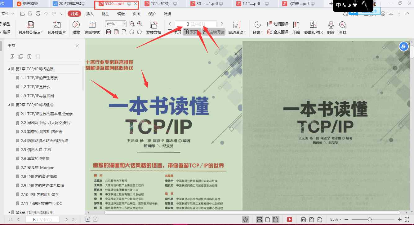Image resolution: width=414 pixels, height=225 pixels.
Task: Switch to the 页面 ribbon tab
Action: pyautogui.click(x=136, y=14)
